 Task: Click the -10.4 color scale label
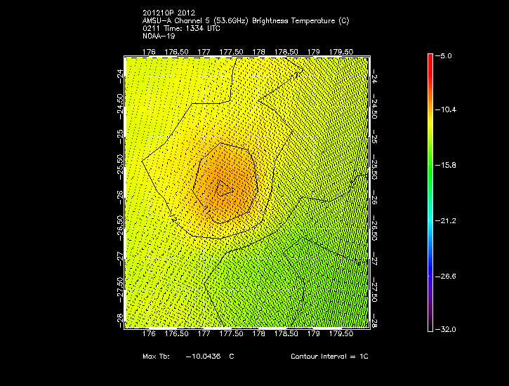click(449, 110)
